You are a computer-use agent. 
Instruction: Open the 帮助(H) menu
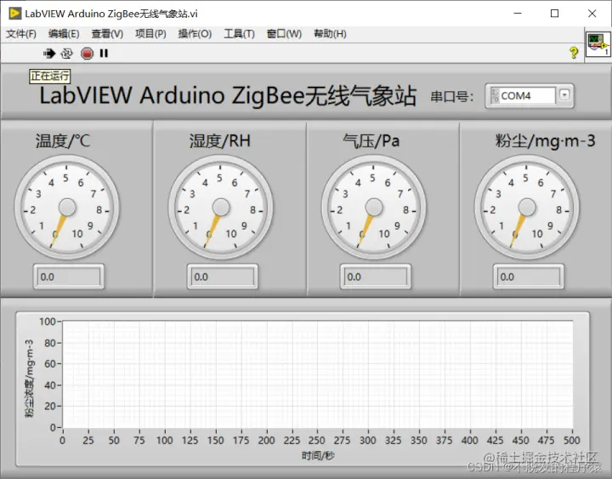[330, 34]
